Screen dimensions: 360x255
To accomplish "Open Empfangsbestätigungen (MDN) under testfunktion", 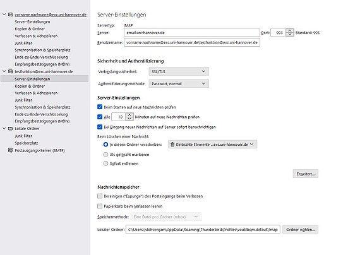I will point(42,121).
